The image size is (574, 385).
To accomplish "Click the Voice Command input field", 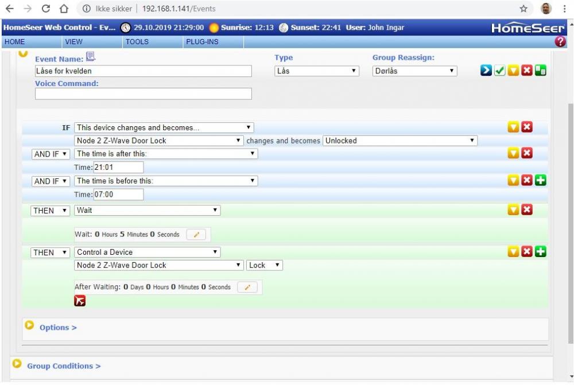I will (143, 94).
